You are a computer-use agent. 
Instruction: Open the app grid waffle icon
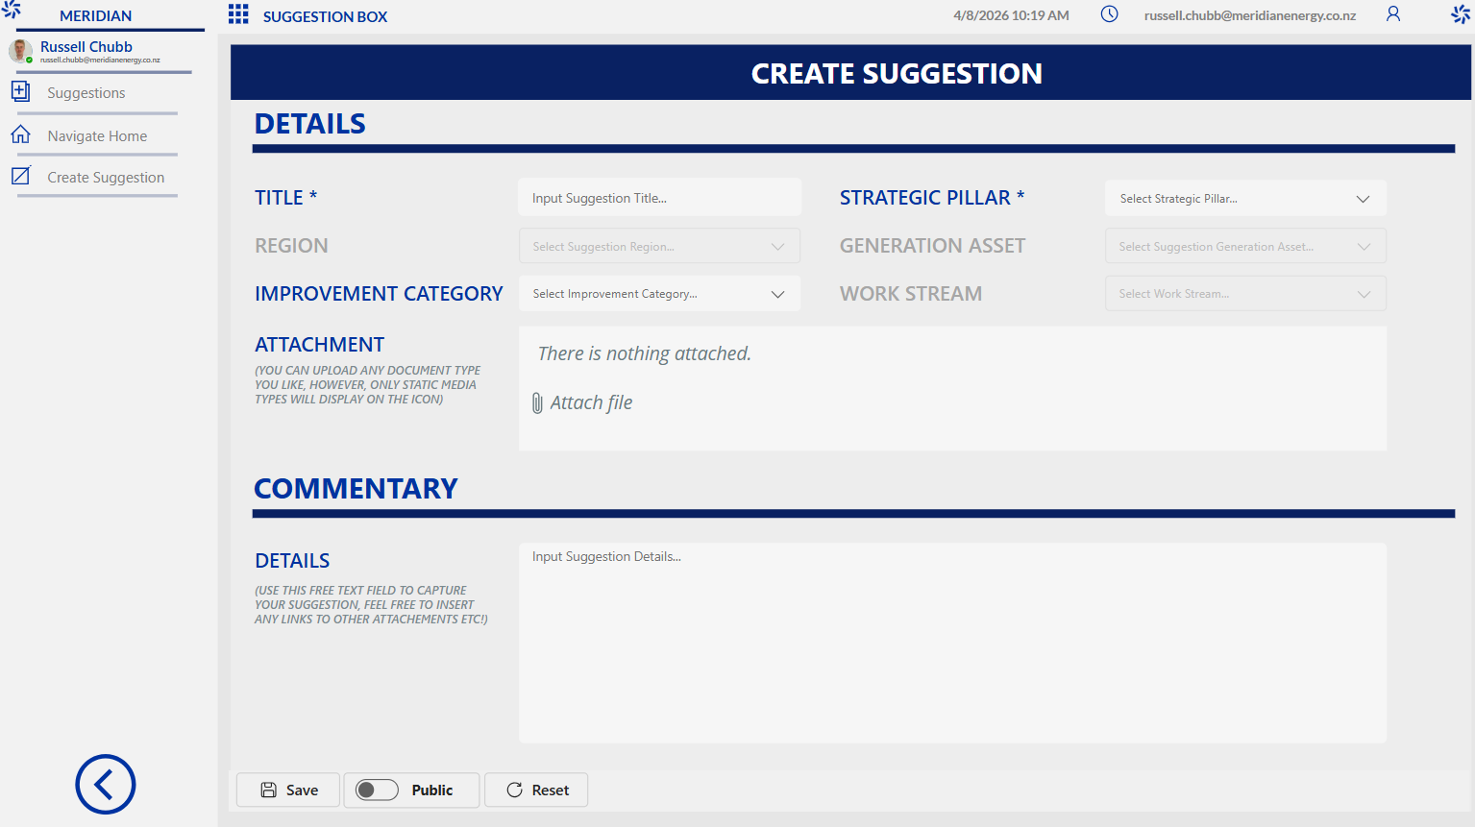pyautogui.click(x=238, y=14)
